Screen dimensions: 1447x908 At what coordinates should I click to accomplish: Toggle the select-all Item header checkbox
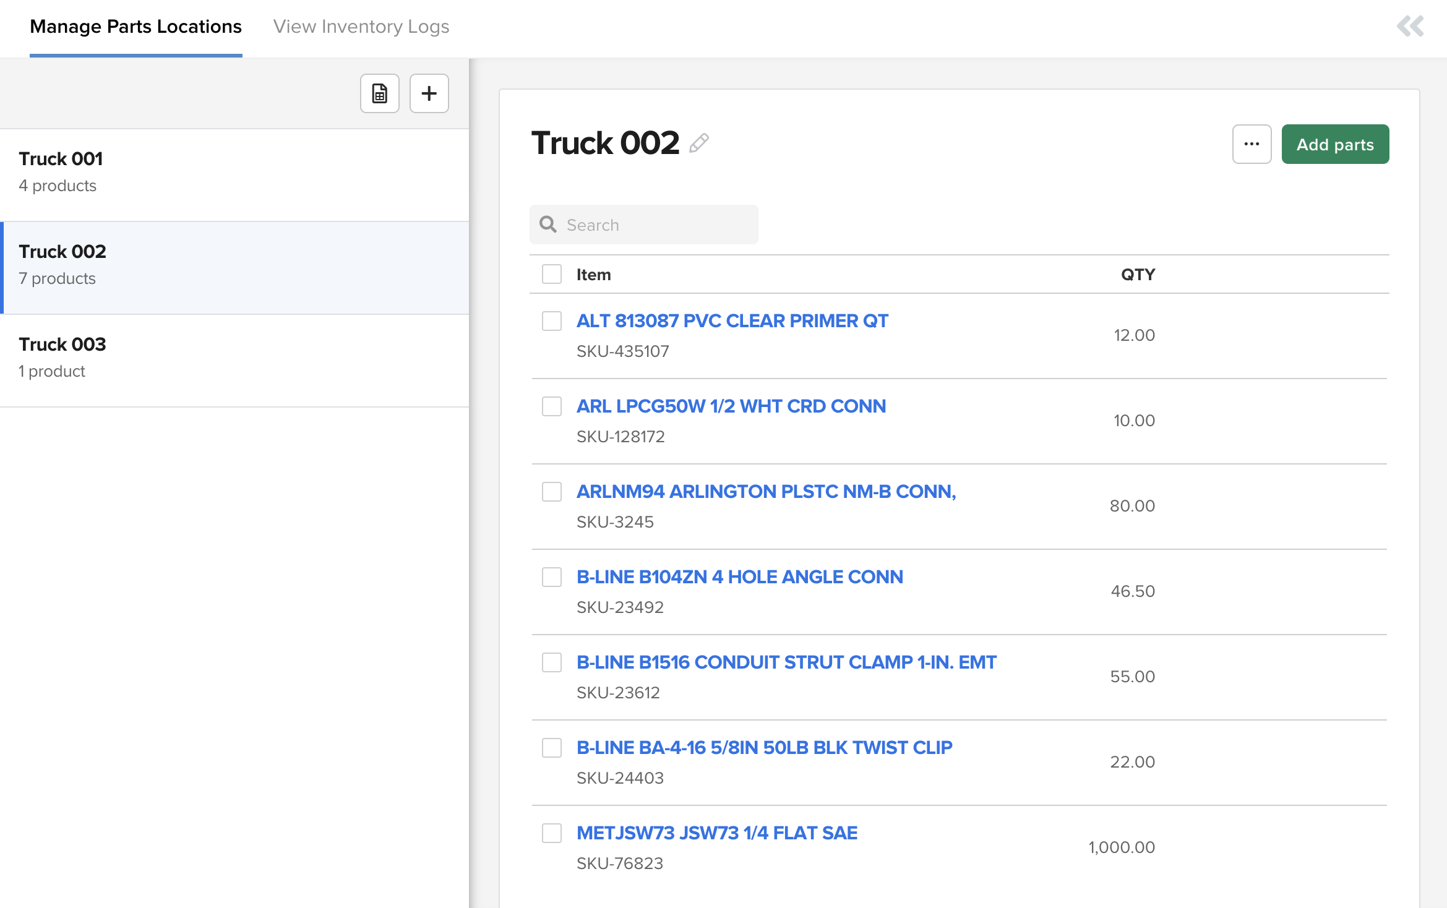coord(551,274)
